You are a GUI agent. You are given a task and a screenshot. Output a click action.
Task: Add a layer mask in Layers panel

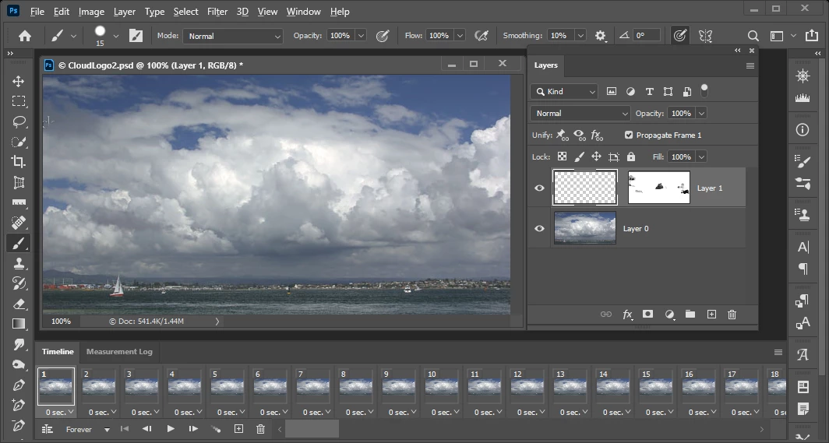[x=647, y=315]
